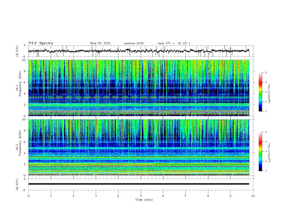The image size is (285, 220).
Task: Click the "8" kHz tick of ch.1 spectrogram
Action: point(26,71)
